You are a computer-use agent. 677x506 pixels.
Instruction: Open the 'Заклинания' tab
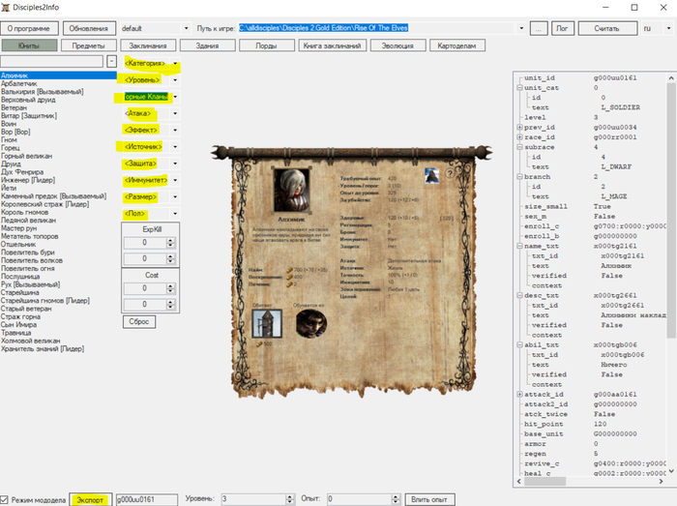pyautogui.click(x=146, y=45)
